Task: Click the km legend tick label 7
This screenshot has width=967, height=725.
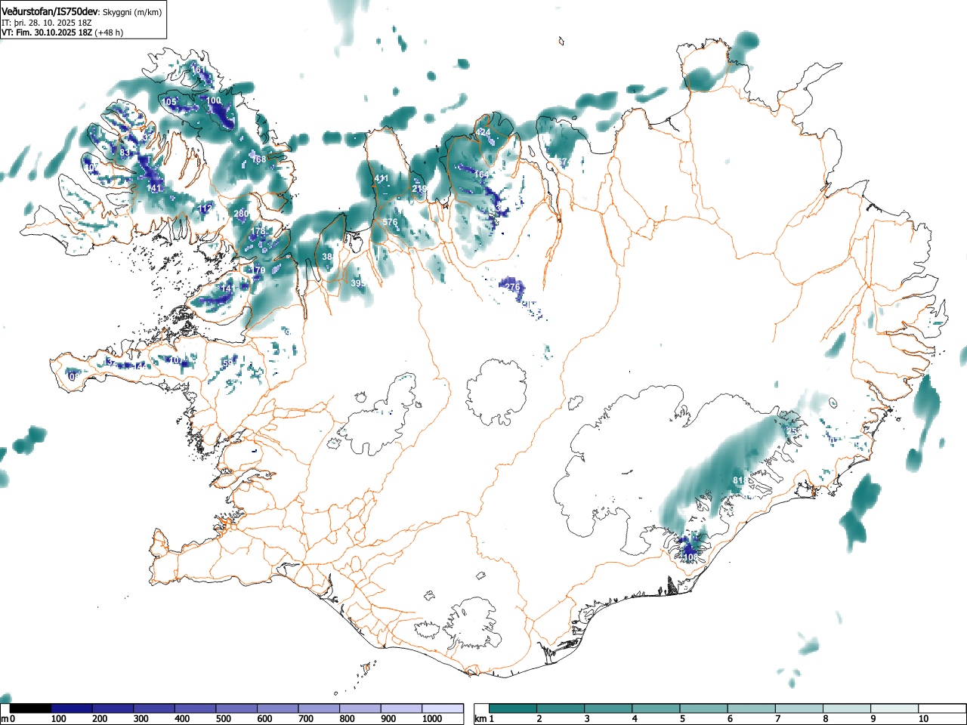Action: pyautogui.click(x=777, y=719)
